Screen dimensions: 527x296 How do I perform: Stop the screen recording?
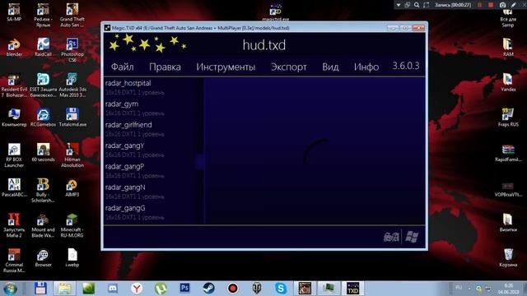point(491,5)
